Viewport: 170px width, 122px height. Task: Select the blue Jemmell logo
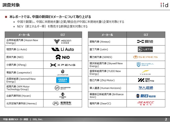pos(63,80)
